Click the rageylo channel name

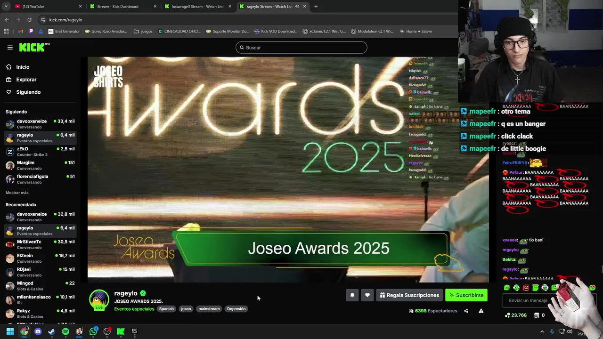pos(126,293)
